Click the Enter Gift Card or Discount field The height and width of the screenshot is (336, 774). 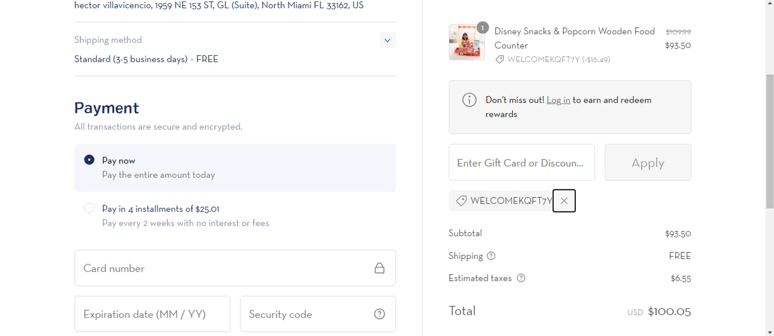[x=521, y=163]
